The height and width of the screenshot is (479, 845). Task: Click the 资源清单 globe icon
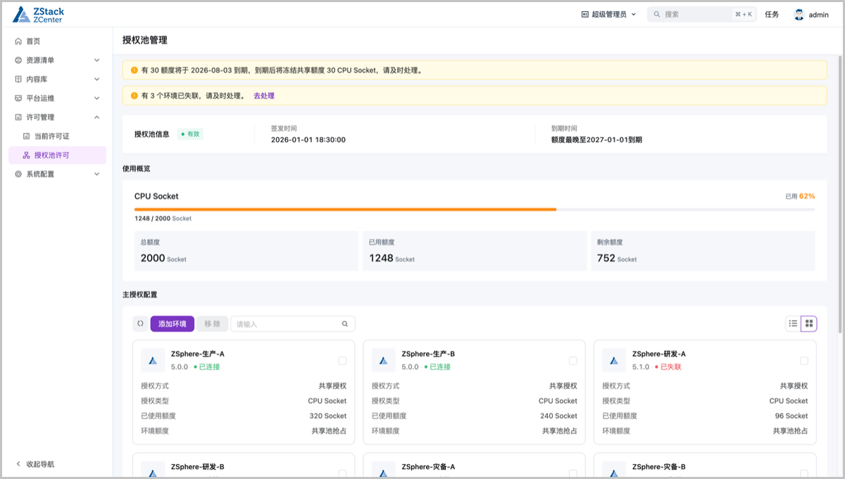pos(18,60)
